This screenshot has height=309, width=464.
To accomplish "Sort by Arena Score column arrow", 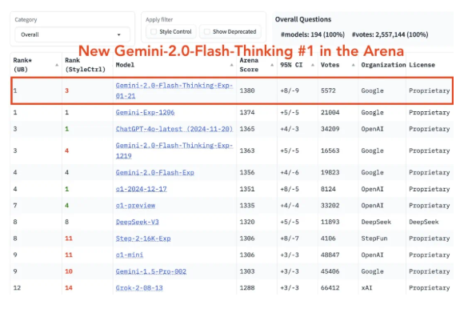I will [x=272, y=65].
